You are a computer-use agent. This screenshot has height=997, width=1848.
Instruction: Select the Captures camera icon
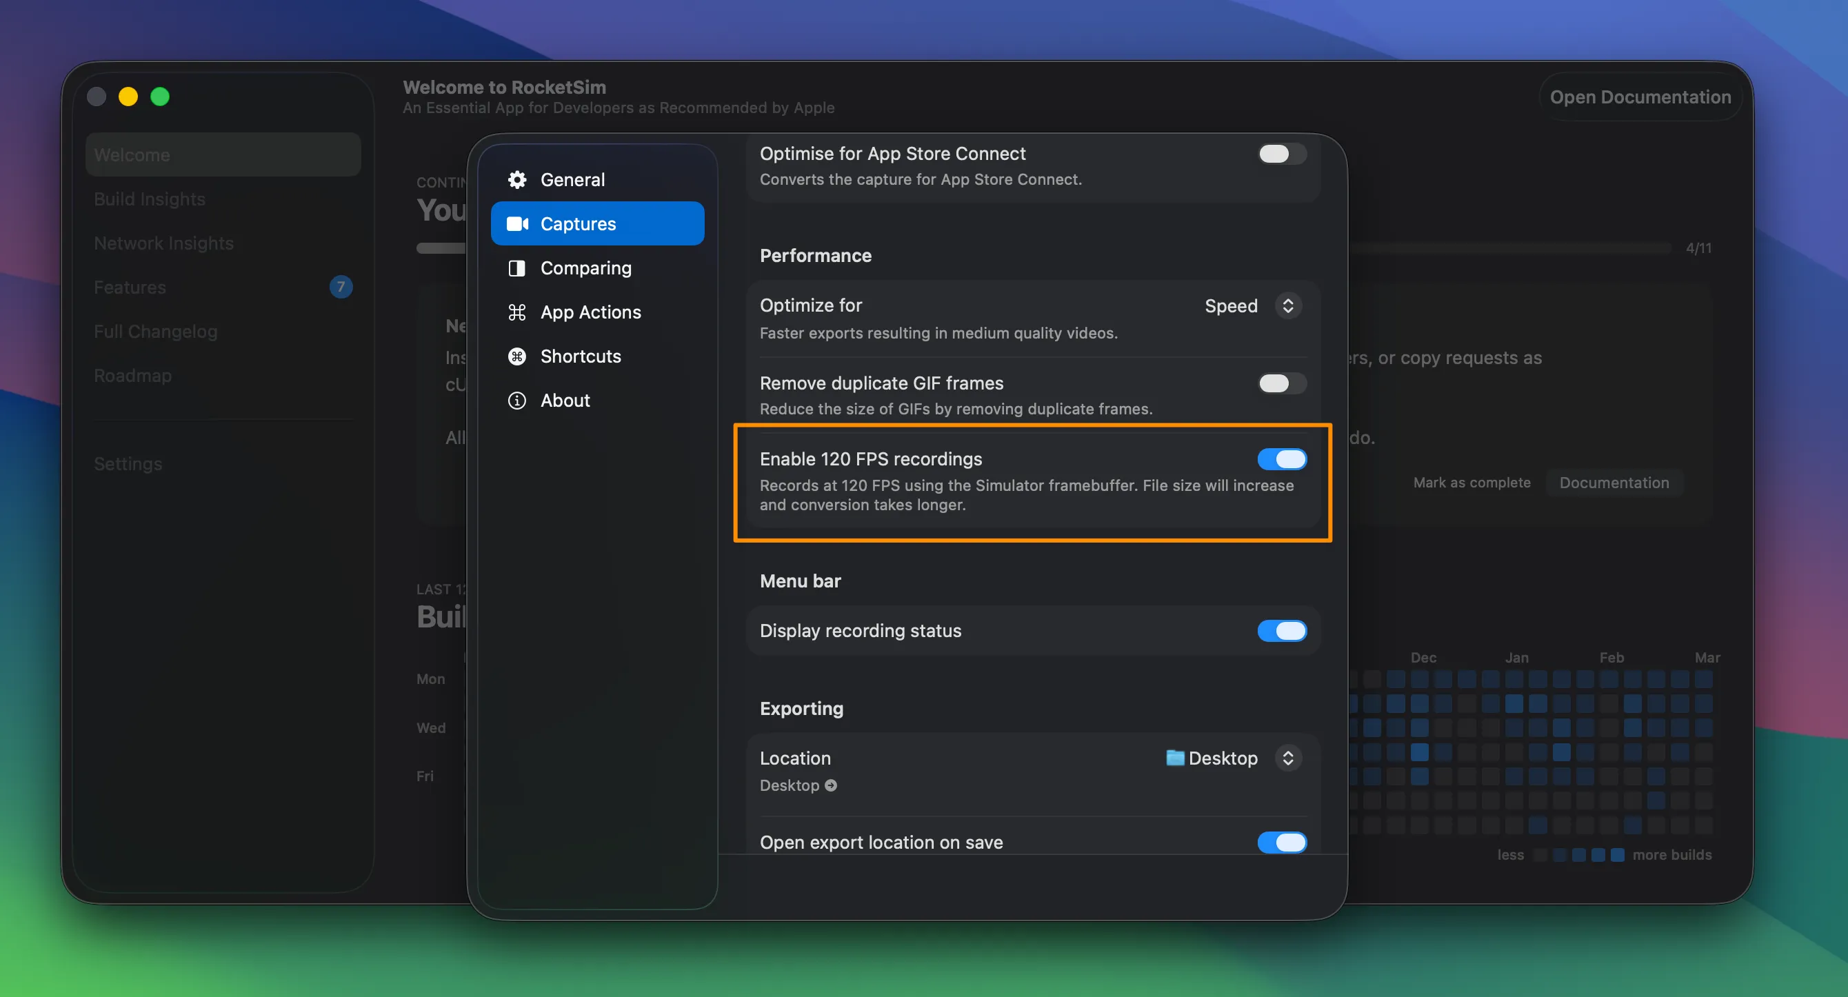pyautogui.click(x=518, y=223)
